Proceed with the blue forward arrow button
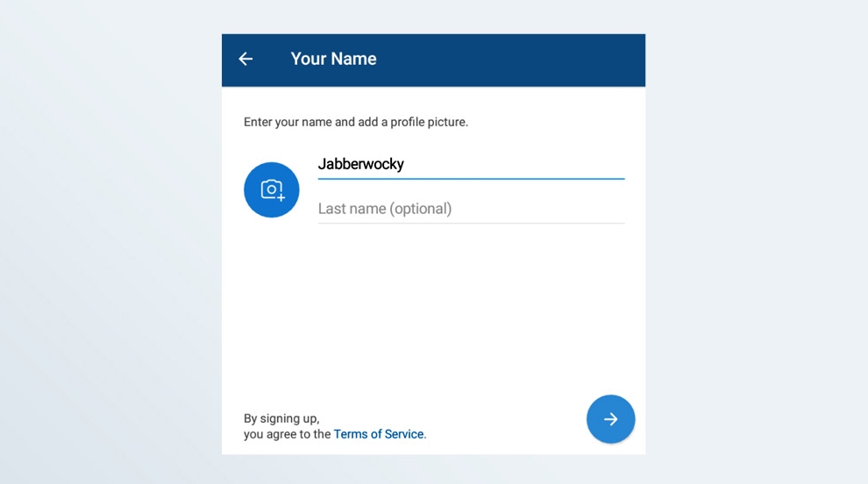The image size is (868, 484). coord(610,419)
